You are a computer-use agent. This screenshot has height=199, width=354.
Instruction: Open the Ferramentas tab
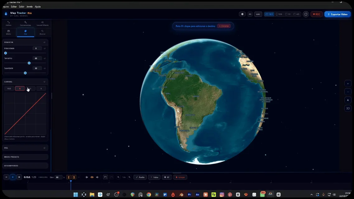[25, 23]
